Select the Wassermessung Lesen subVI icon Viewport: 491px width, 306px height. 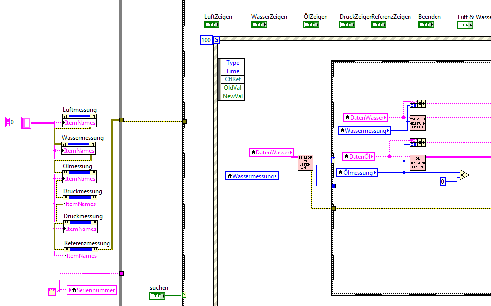coord(418,123)
